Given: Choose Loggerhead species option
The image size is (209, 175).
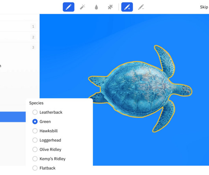Looking at the screenshot, I should click(x=47, y=140).
